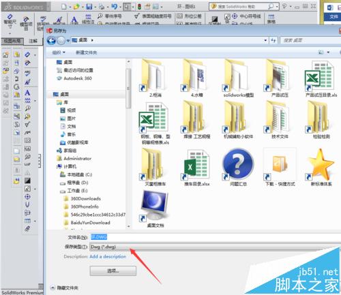Click the Save icon in quick toolbar

coord(89,7)
